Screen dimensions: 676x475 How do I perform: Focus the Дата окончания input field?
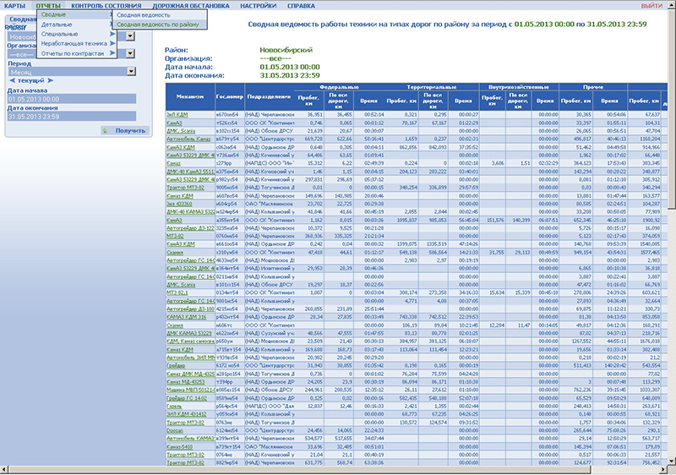[x=72, y=117]
